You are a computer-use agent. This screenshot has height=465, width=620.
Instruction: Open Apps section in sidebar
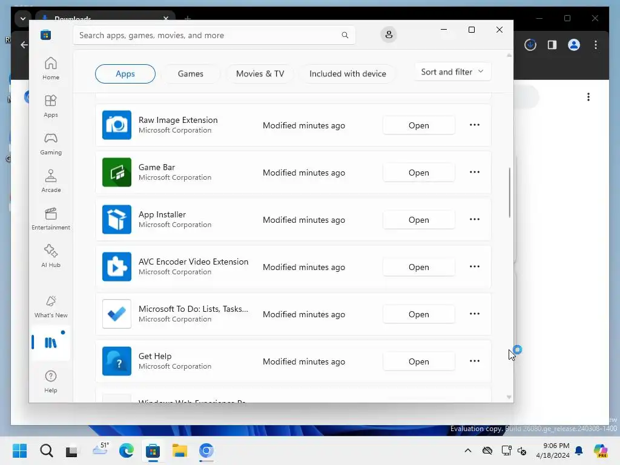51,106
